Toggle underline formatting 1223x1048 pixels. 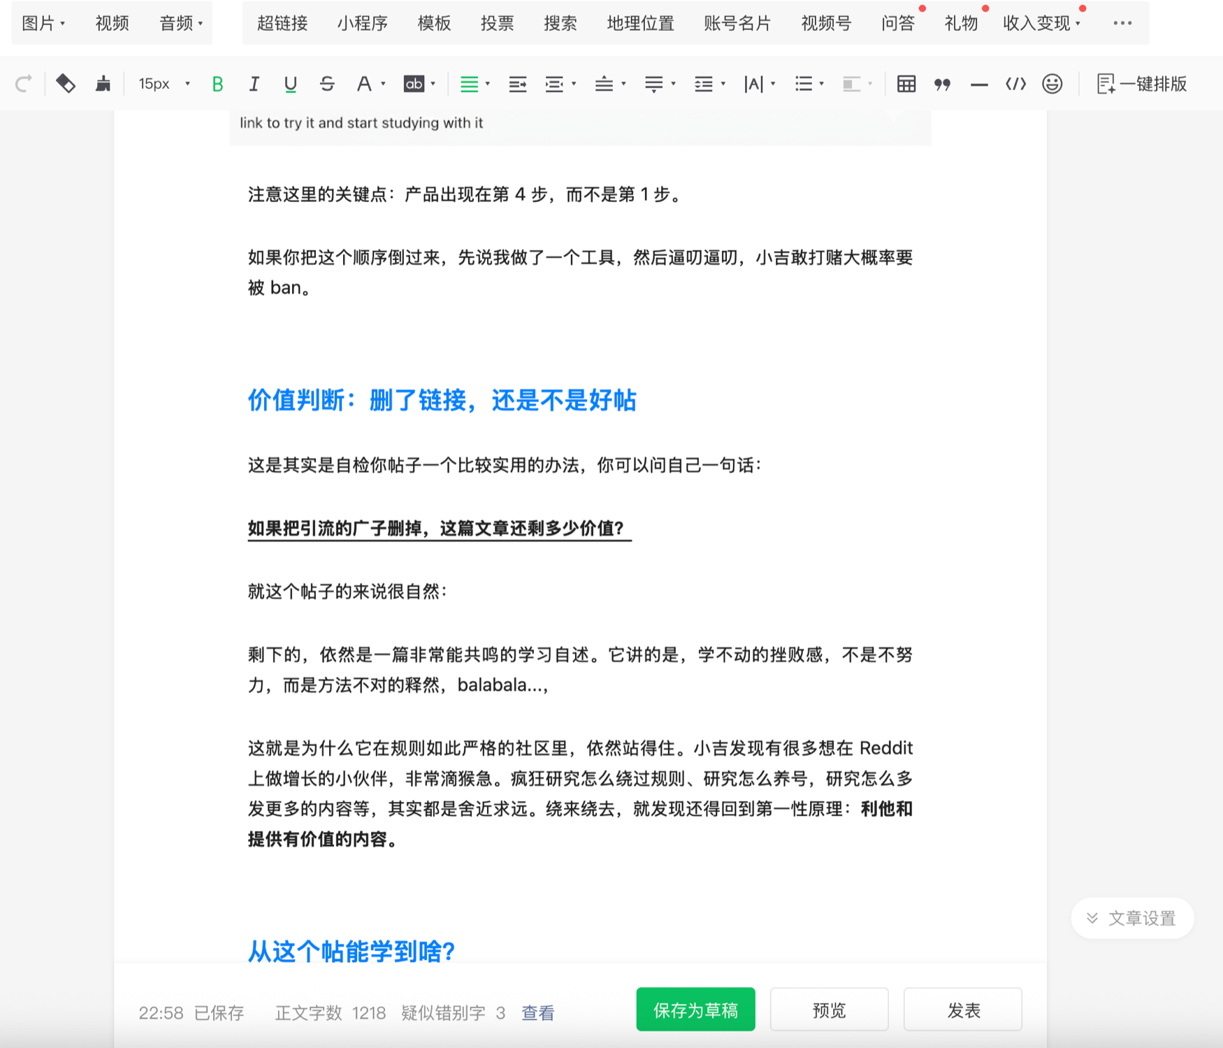(290, 84)
